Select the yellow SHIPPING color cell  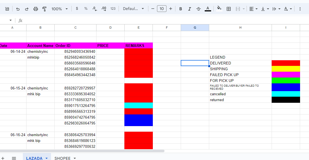pos(286,69)
